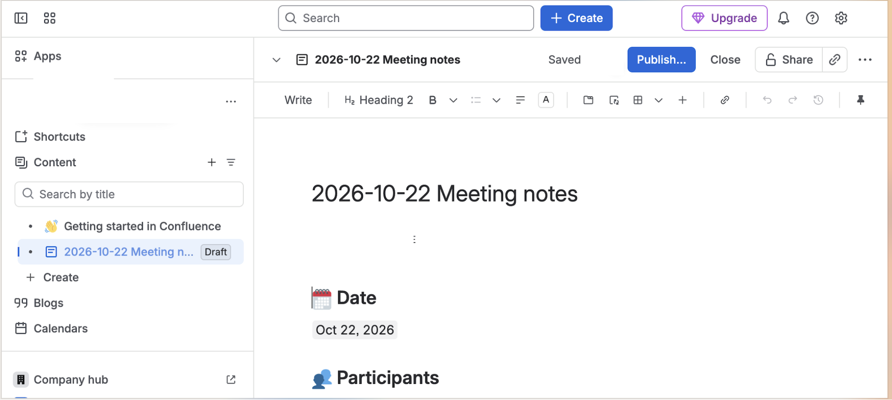Expand more text formatting options chevron

(x=453, y=100)
